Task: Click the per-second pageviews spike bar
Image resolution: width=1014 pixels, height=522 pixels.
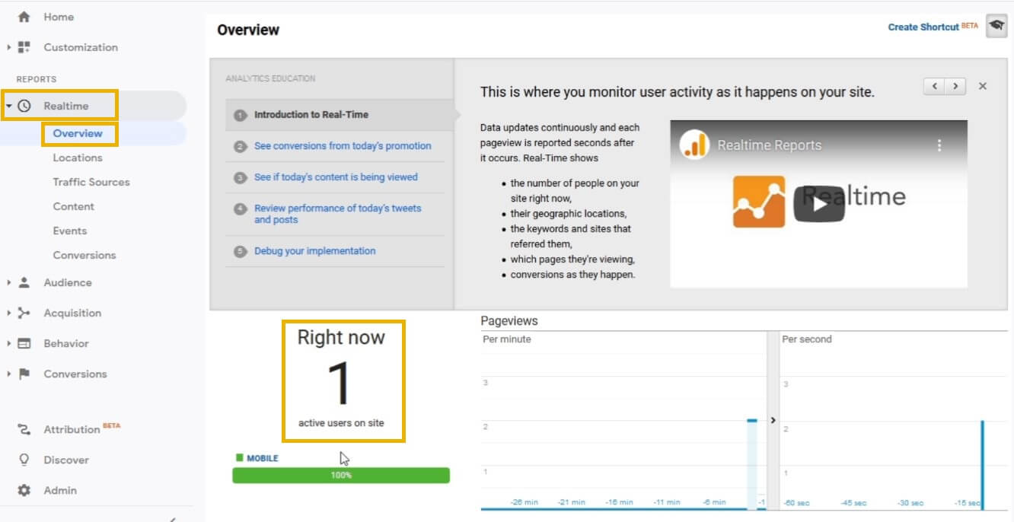Action: [982, 465]
